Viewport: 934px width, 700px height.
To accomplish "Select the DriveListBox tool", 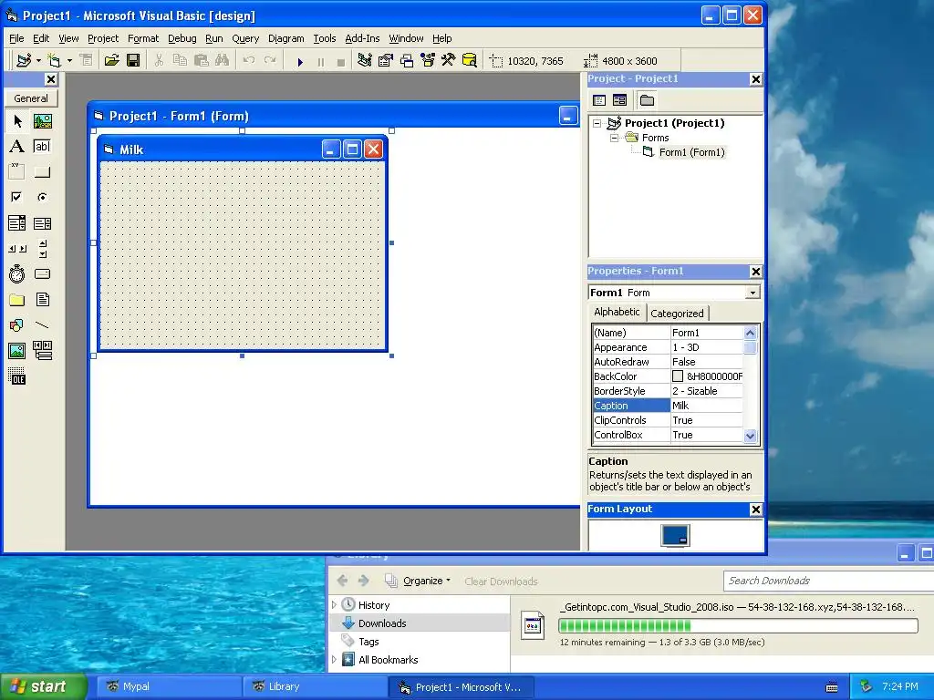I will click(42, 273).
